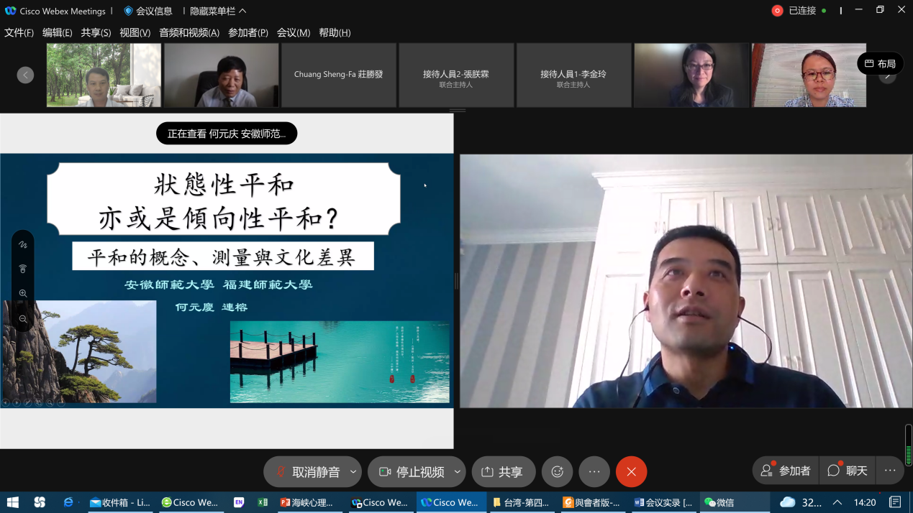Expand video options arrow beside 停止视频
The width and height of the screenshot is (913, 513).
pyautogui.click(x=458, y=472)
